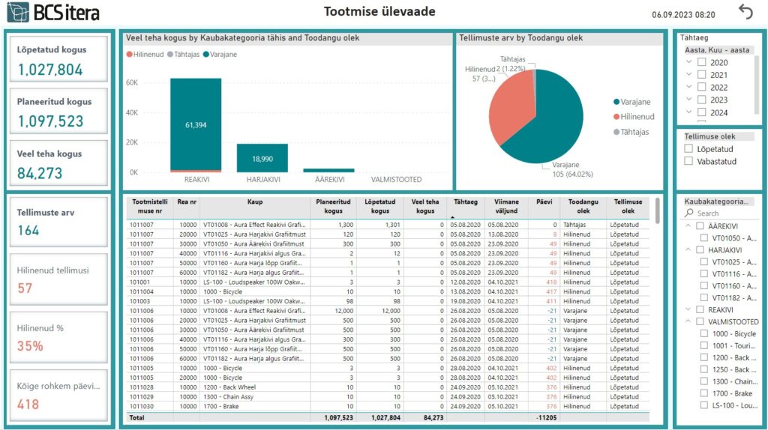Image resolution: width=768 pixels, height=430 pixels.
Task: Tick the 2020 year checkbox
Action: (x=702, y=62)
